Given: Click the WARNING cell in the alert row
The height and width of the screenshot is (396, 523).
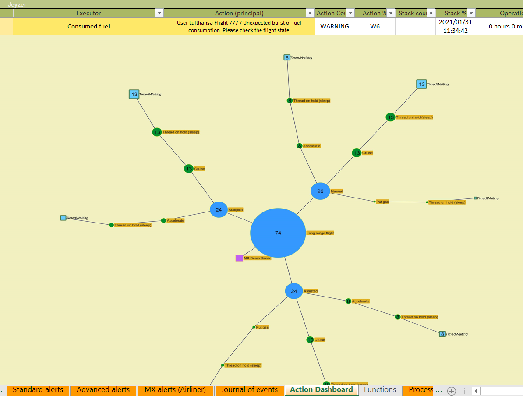Looking at the screenshot, I should point(335,26).
